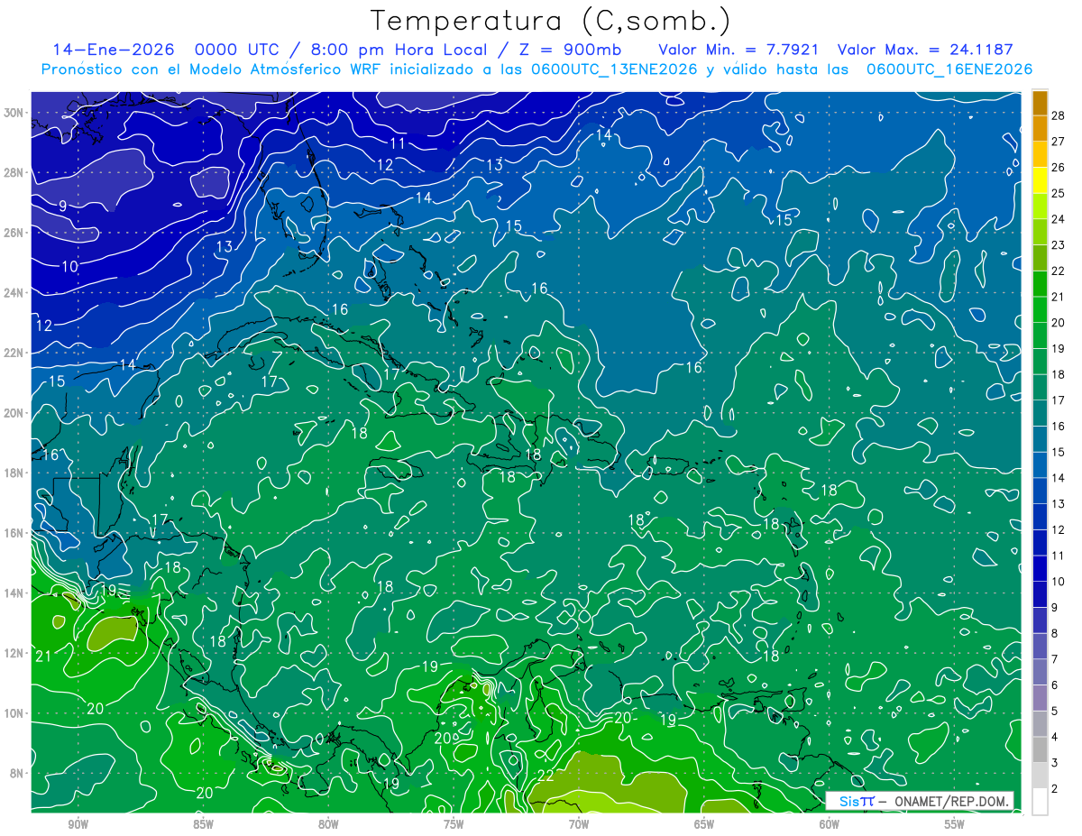Viewport: 1082px width, 836px height.
Task: Pick the orange swatch between legend 27 and 28
Action: [x=1040, y=128]
